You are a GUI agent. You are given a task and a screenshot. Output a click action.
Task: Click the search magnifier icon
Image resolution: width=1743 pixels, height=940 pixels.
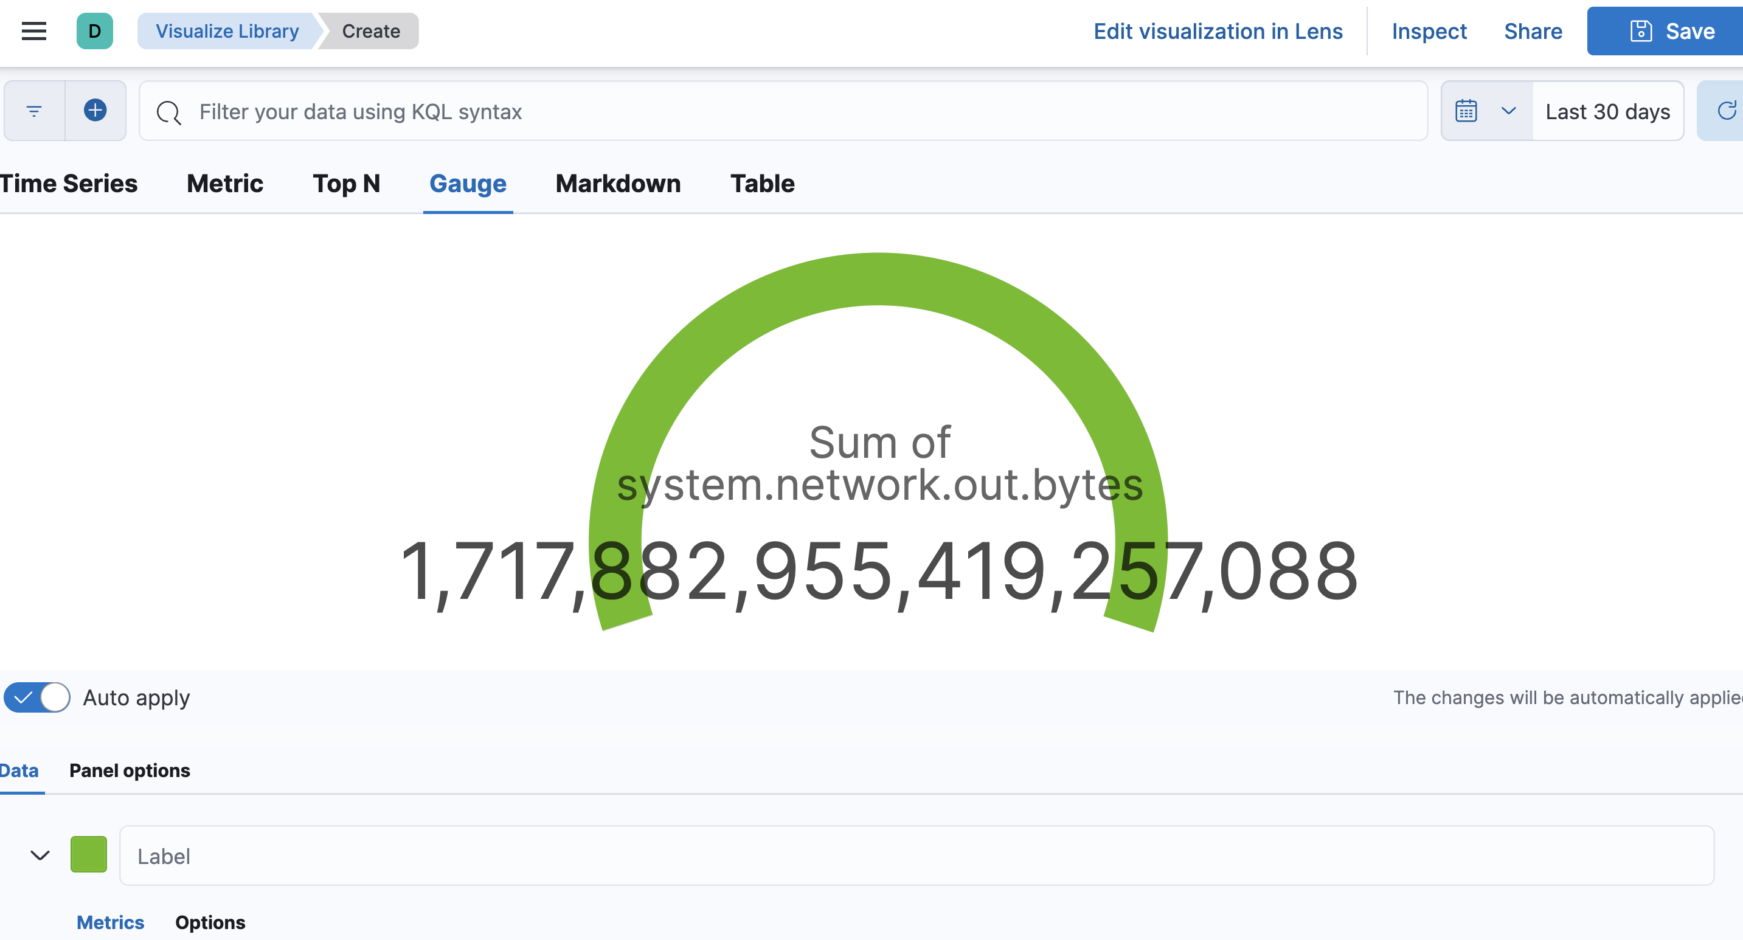(x=168, y=112)
